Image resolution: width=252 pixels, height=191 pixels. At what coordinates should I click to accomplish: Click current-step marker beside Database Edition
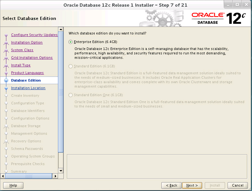pyautogui.click(x=6, y=81)
